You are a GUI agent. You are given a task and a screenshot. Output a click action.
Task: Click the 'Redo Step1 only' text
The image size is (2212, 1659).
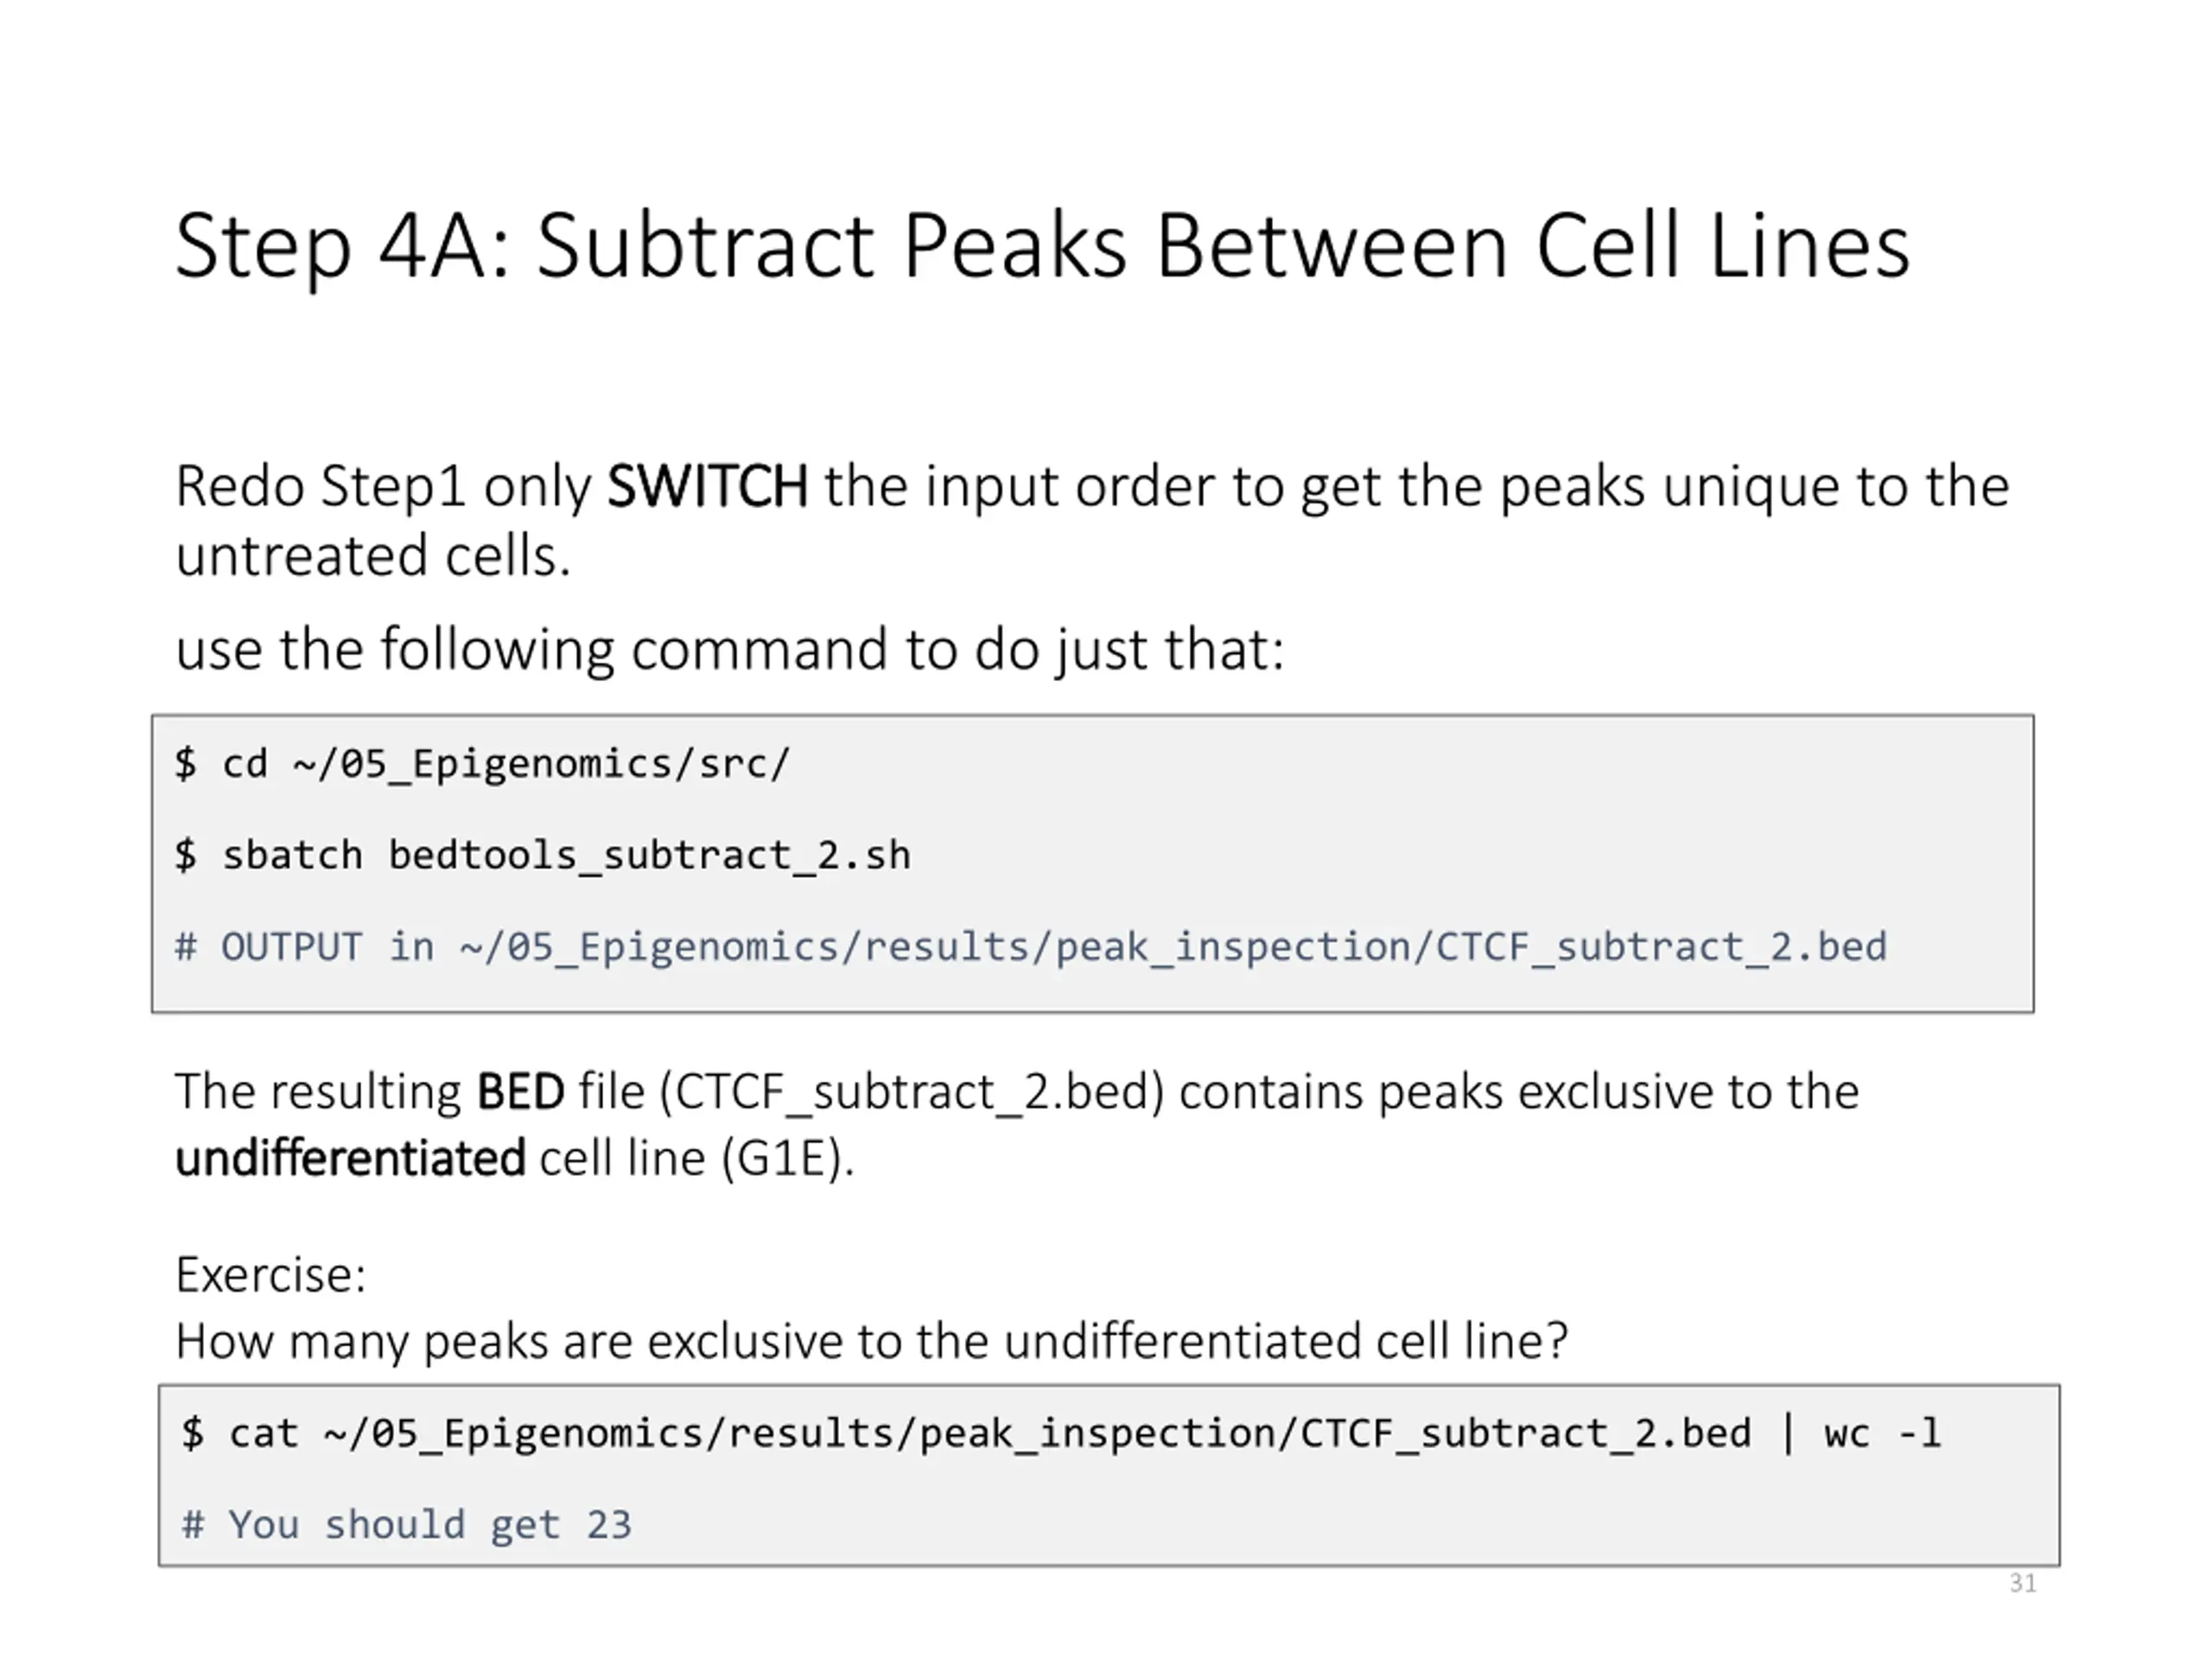point(383,487)
